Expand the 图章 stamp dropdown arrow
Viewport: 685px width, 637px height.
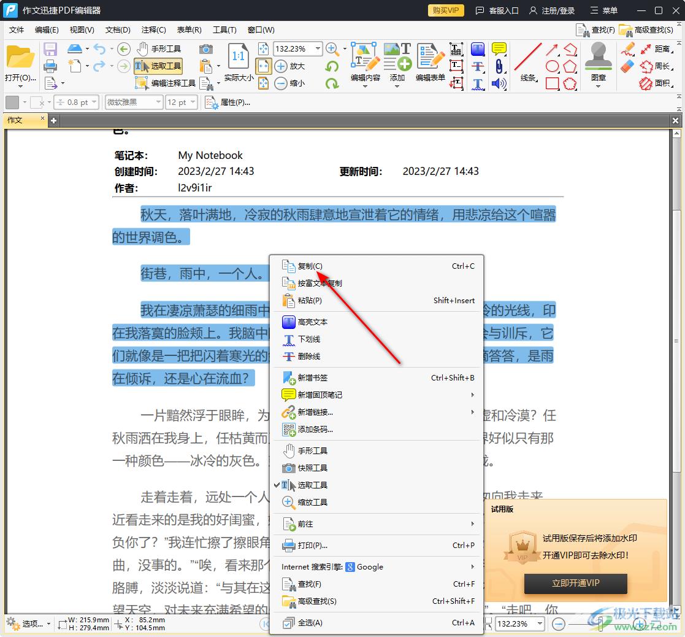(x=598, y=87)
